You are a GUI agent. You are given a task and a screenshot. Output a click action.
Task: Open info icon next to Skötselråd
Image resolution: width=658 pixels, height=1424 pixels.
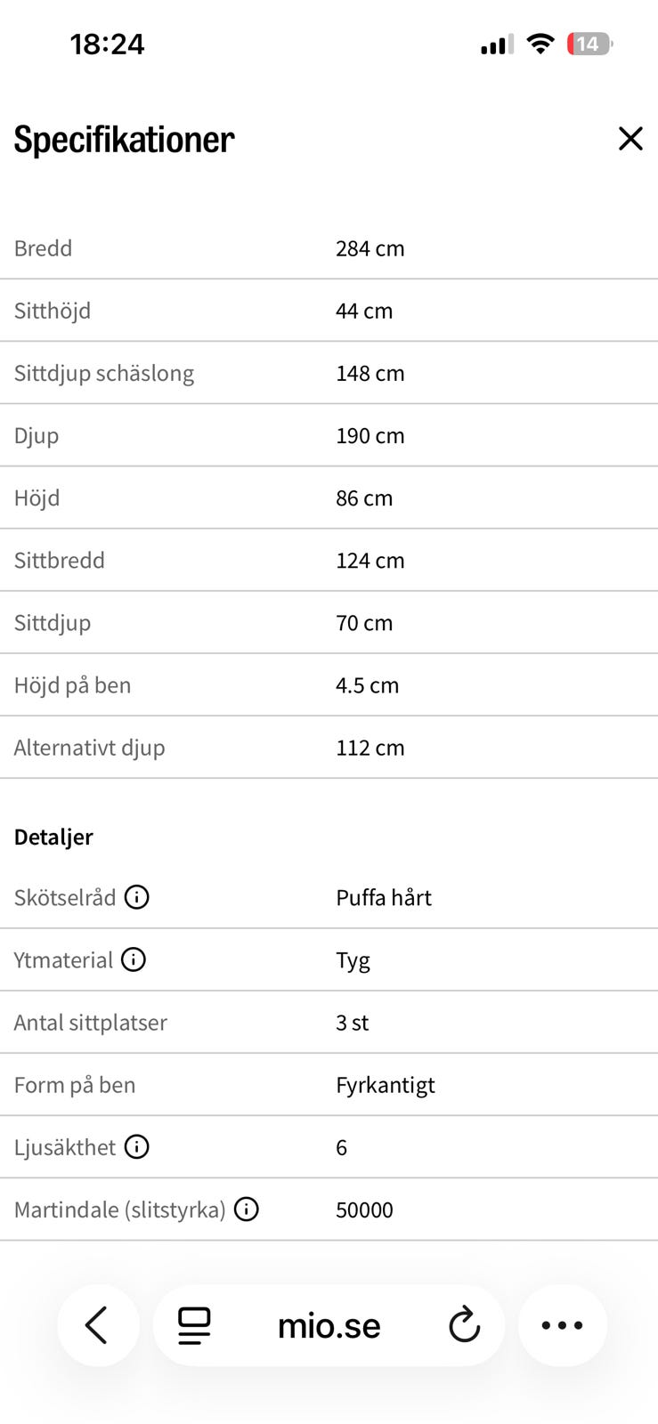tap(136, 897)
